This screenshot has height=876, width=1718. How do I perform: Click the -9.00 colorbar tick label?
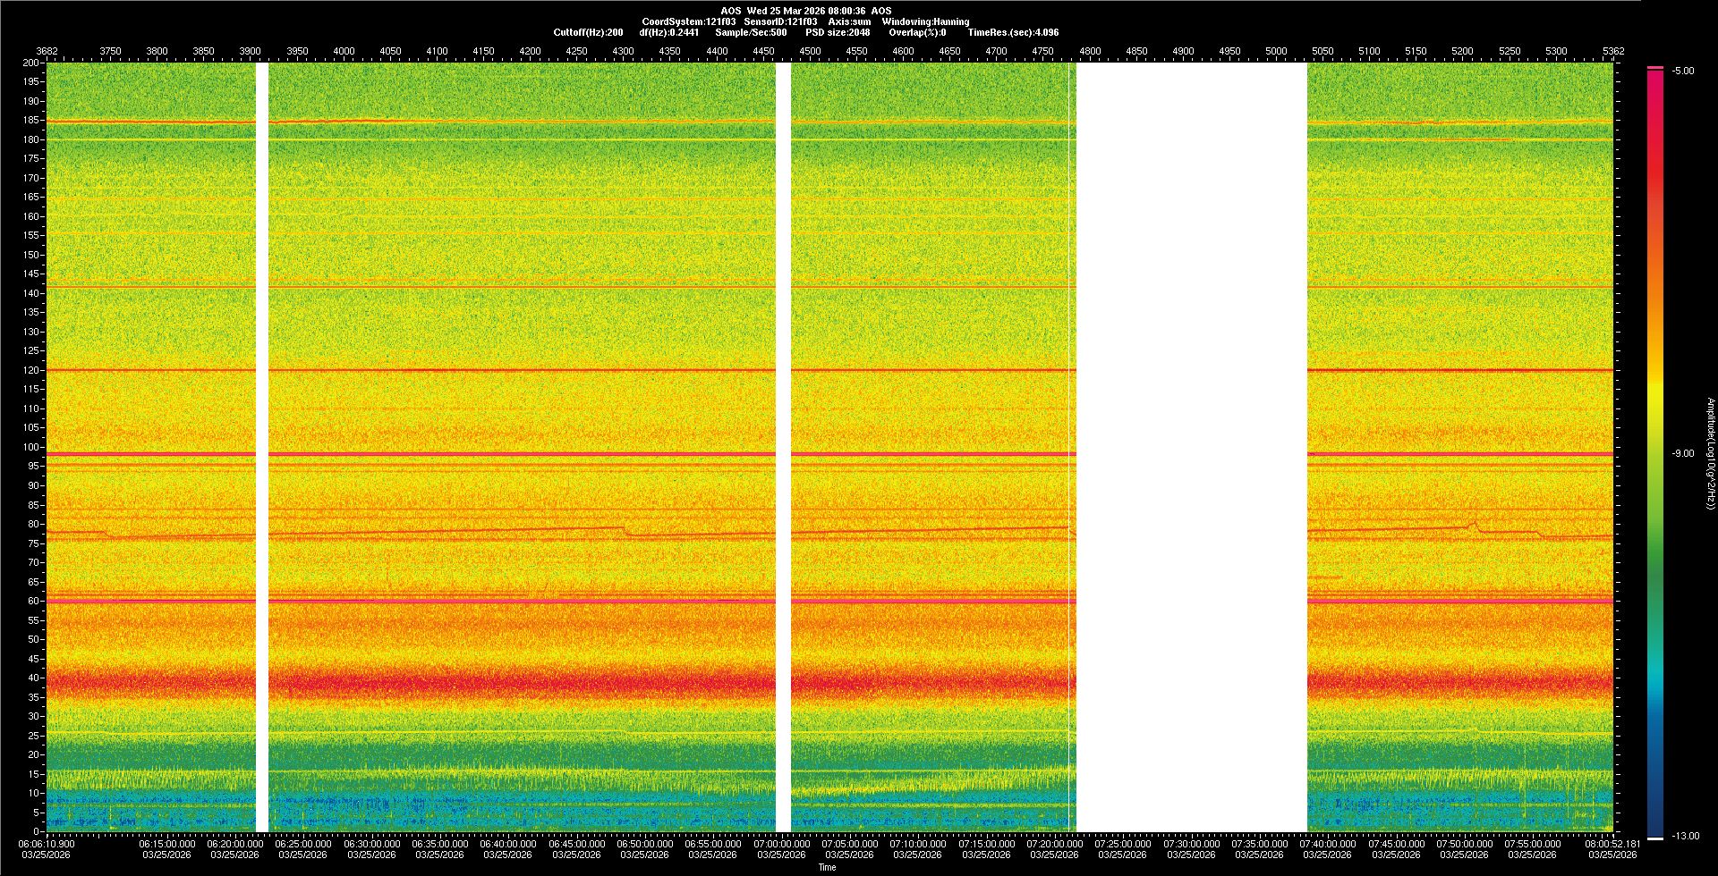click(1682, 453)
